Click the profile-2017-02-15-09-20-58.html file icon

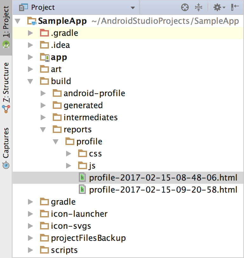click(x=83, y=190)
